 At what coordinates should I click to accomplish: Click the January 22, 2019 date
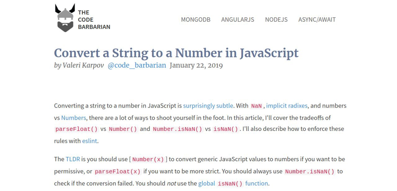[196, 65]
